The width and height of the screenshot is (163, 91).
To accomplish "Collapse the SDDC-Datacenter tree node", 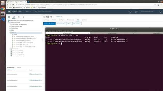I will pyautogui.click(x=8, y=22).
